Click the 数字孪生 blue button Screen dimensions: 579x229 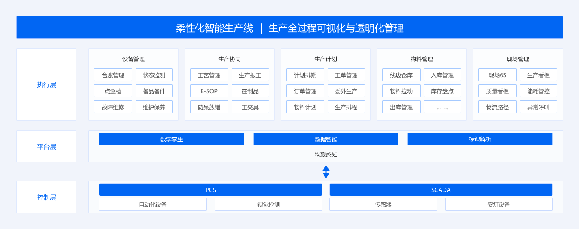(x=172, y=139)
